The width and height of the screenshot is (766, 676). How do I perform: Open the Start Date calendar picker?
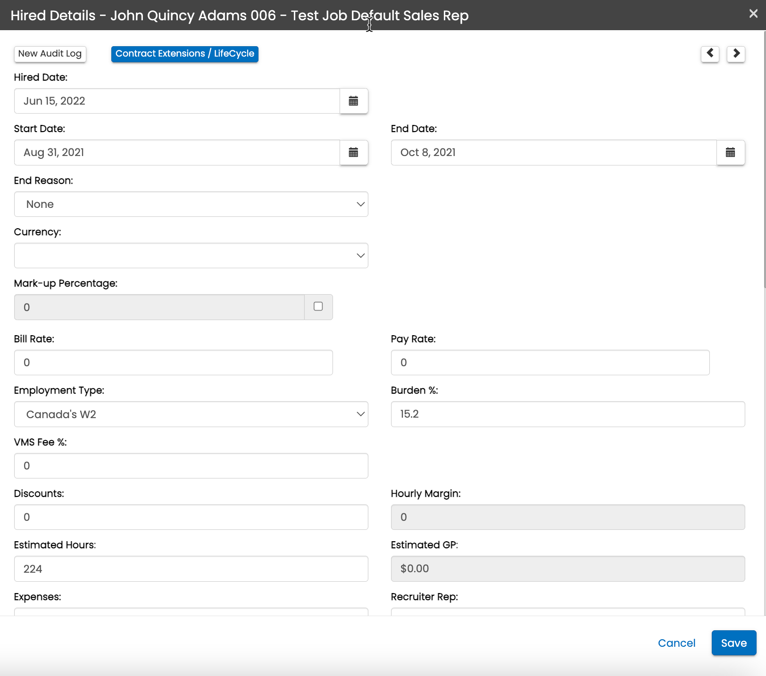354,152
